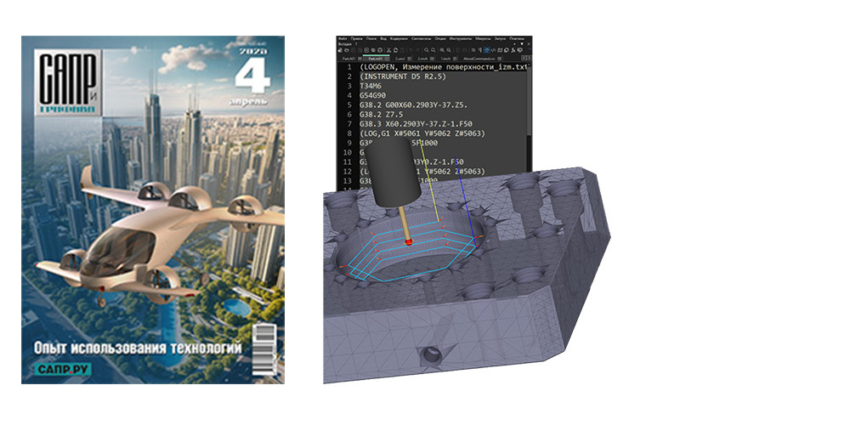This screenshot has height=425, width=850.
Task: Switch to the AboutCommand.cnc tab
Action: tap(479, 59)
